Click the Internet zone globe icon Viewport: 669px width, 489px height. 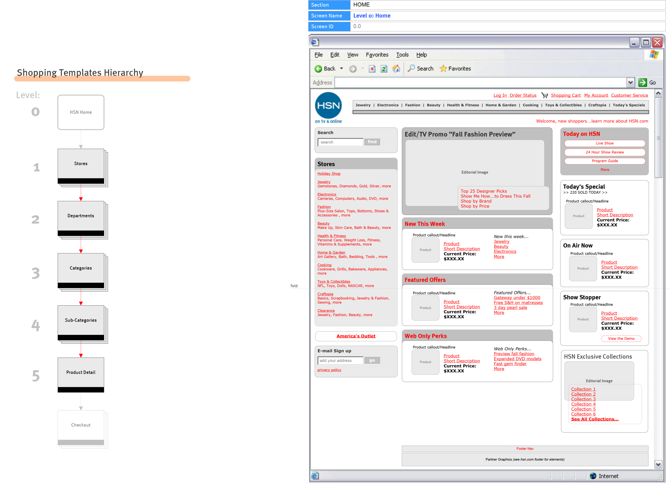pyautogui.click(x=593, y=476)
